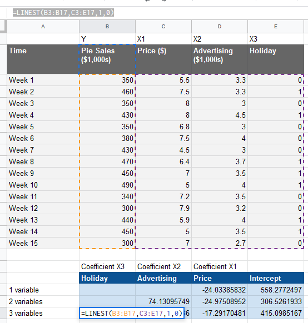Click the Week 2 pie sales value 460

pyautogui.click(x=107, y=92)
